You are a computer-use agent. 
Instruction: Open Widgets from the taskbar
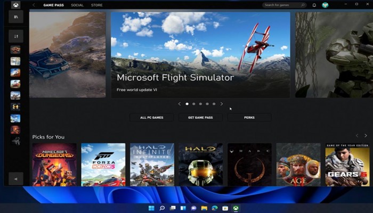pyautogui.click(x=183, y=208)
